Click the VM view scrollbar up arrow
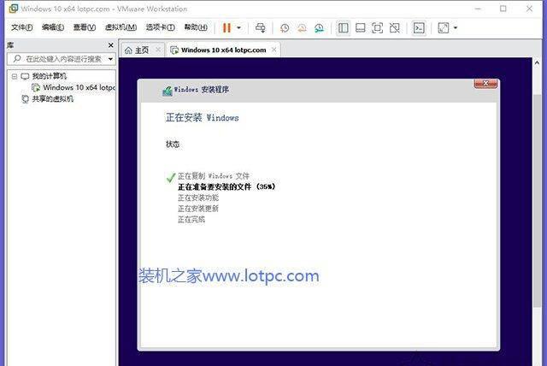This screenshot has width=547, height=366. 538,62
